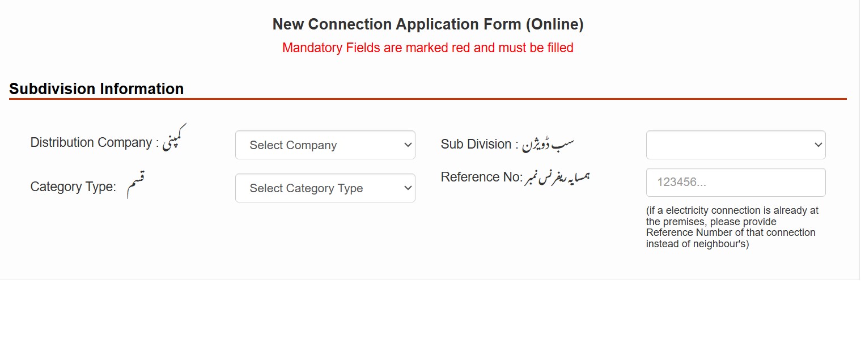Click the Reference No label

483,176
